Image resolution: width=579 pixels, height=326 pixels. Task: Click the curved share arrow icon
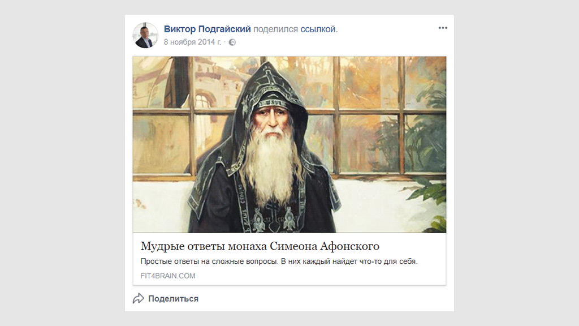[x=139, y=298]
